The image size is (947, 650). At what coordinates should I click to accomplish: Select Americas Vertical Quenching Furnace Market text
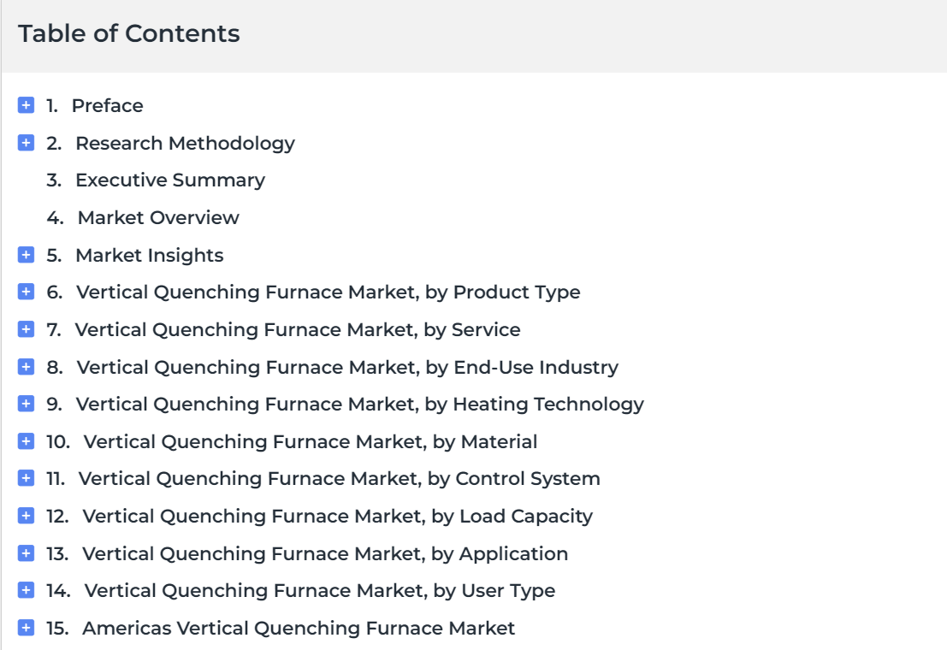click(x=299, y=629)
